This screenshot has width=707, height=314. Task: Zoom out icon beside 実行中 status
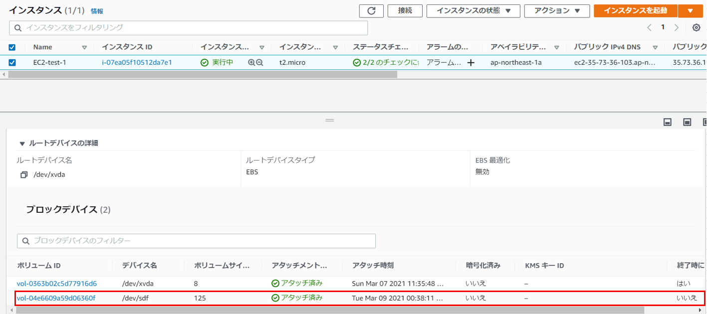pos(259,63)
